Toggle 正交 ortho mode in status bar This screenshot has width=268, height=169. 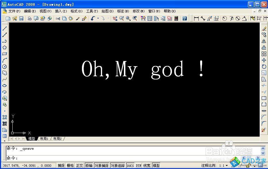click(79, 166)
